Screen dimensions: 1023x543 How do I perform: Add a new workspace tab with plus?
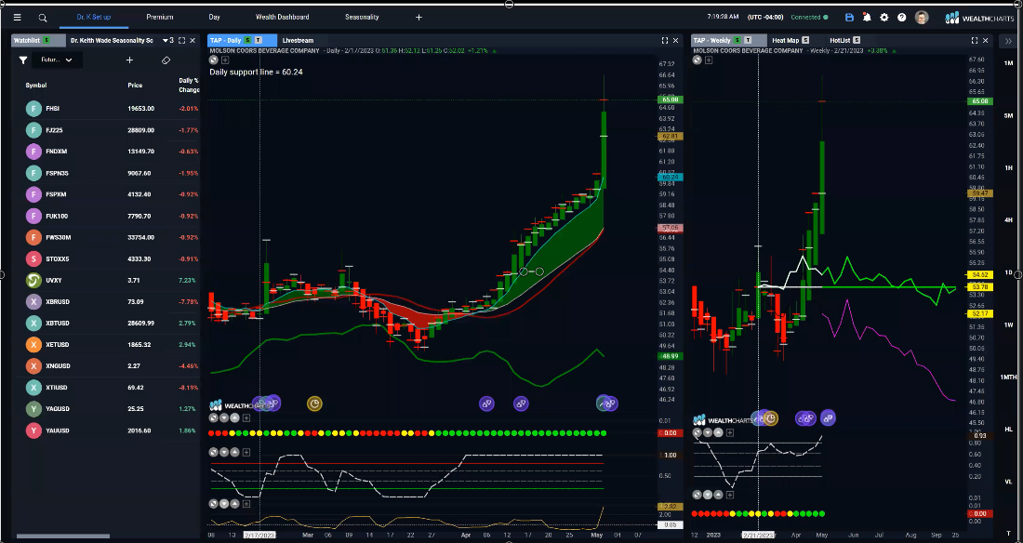click(x=418, y=17)
